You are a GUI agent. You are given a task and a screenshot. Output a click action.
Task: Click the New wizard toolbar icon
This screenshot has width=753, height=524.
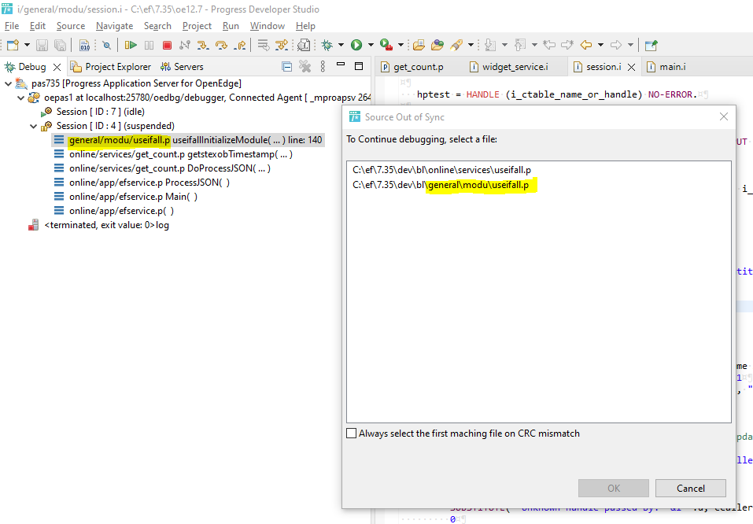(x=13, y=45)
